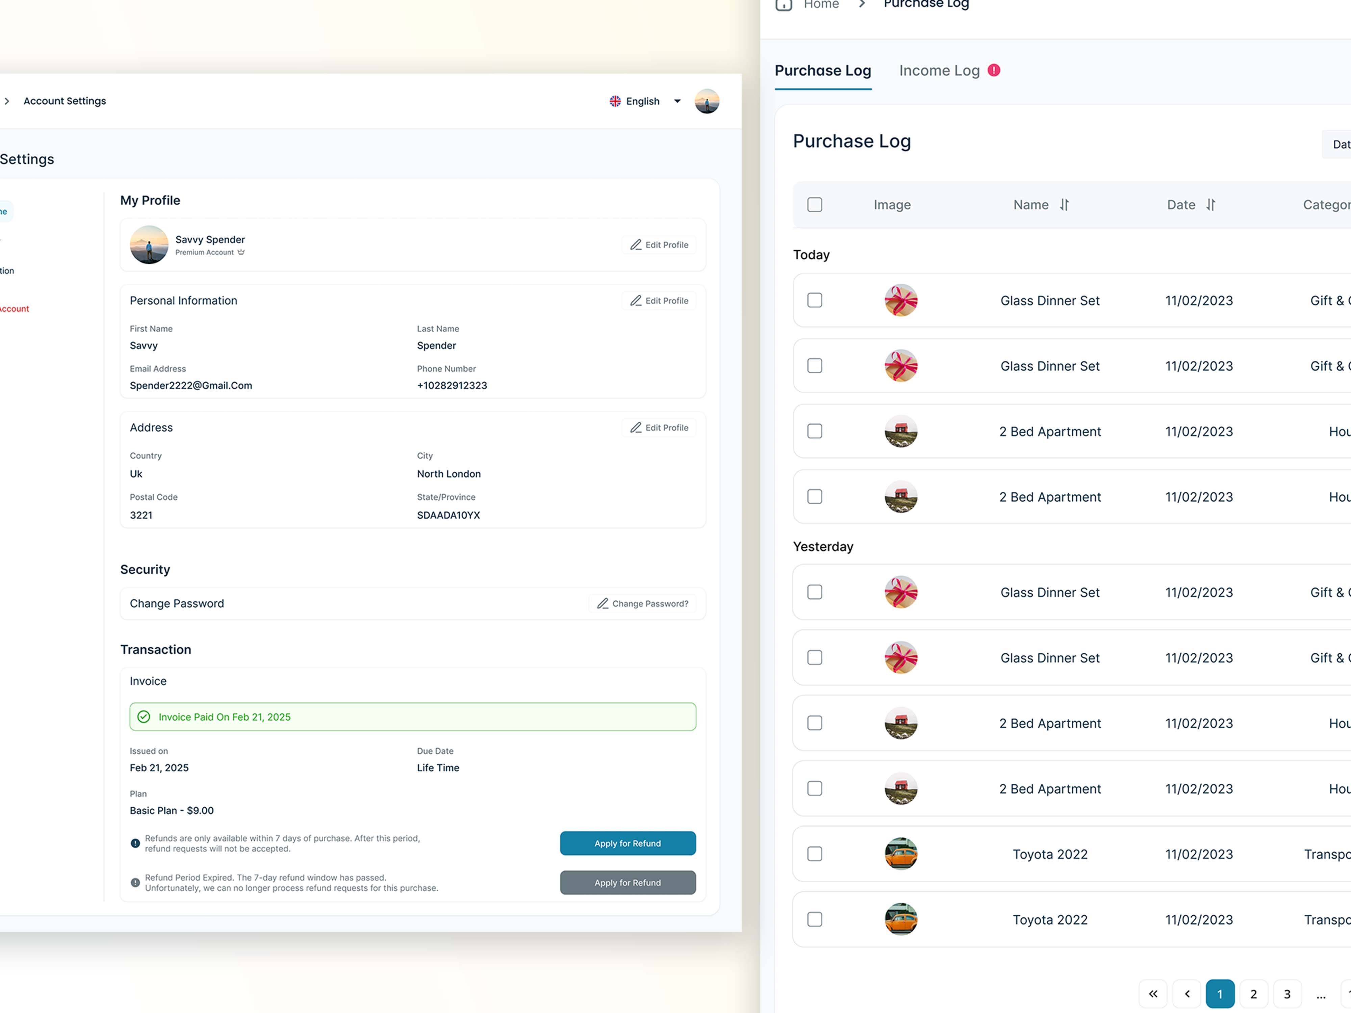Click the UK flag icon next to English

pos(615,101)
